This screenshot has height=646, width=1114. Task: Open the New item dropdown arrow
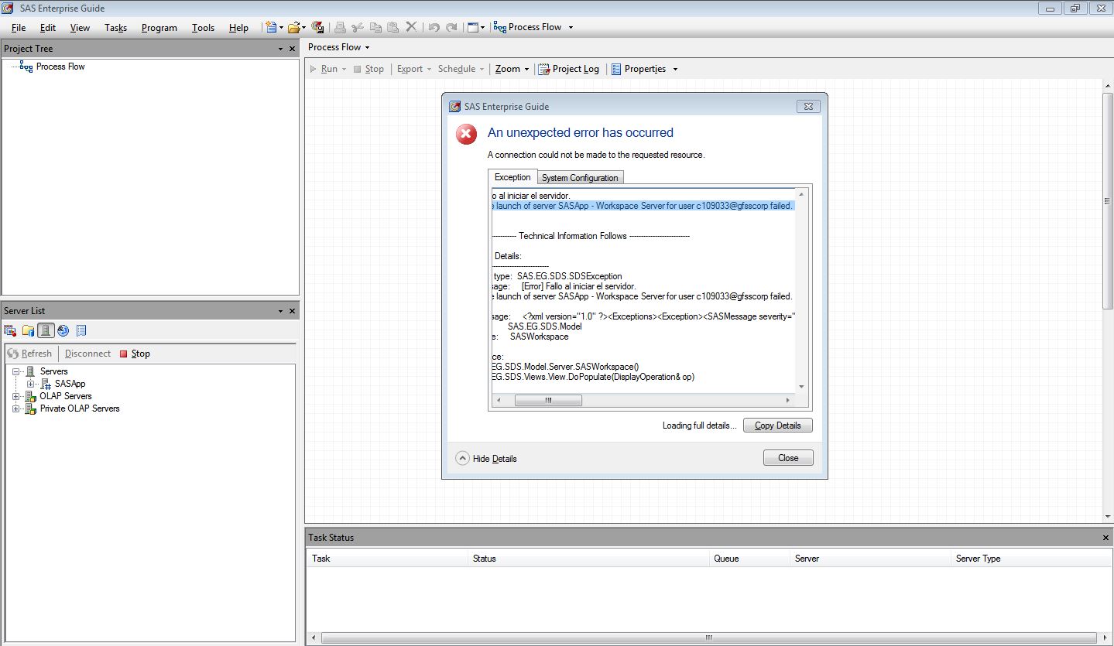pos(282,27)
